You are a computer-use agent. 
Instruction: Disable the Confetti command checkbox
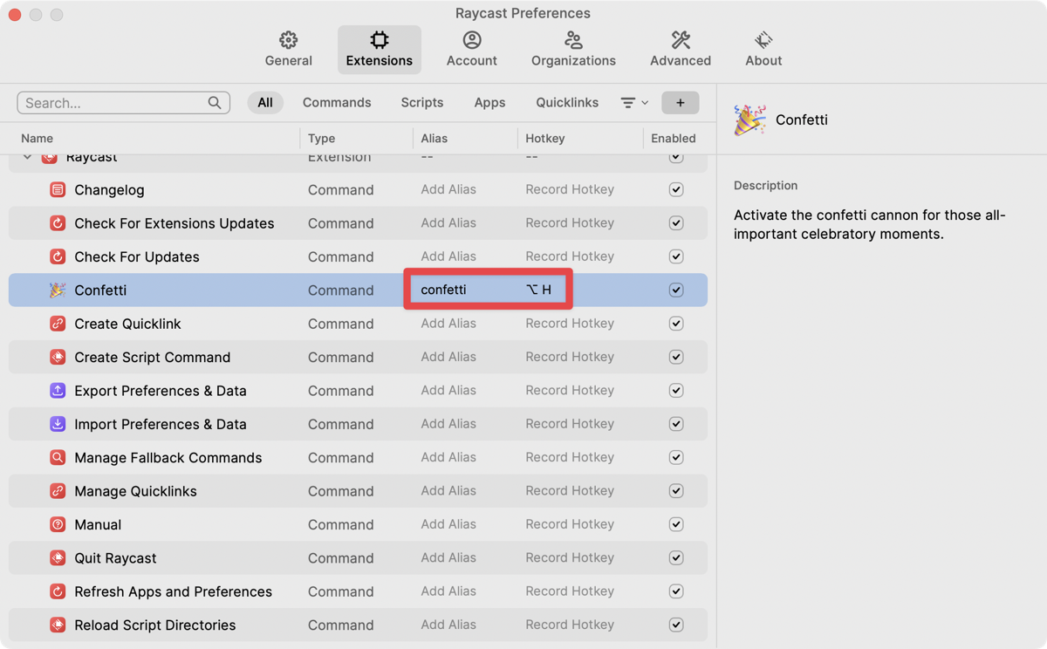pos(675,290)
